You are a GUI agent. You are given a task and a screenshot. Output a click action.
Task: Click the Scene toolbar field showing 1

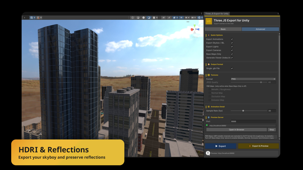26,18
